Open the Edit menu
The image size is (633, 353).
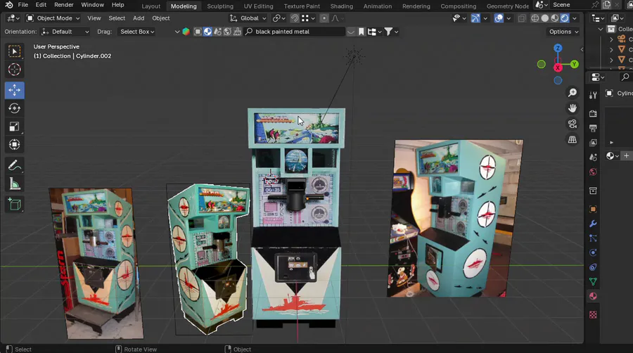(x=41, y=5)
